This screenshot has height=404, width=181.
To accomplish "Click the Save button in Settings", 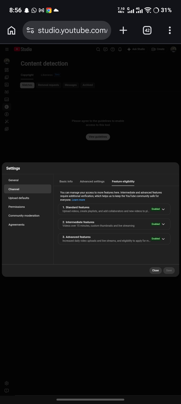I will point(169,270).
